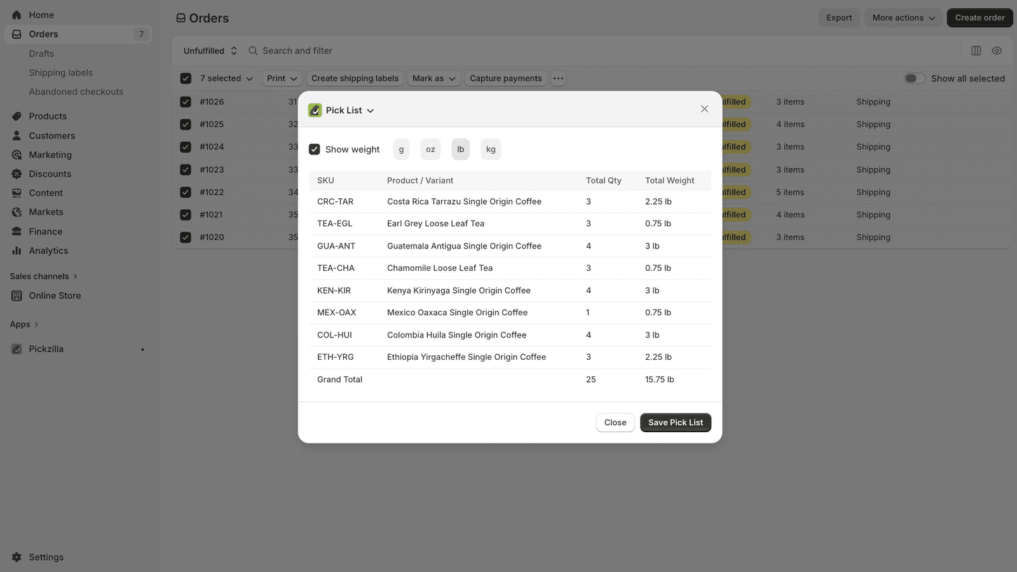Click the Content icon in sidebar
This screenshot has height=572, width=1017.
17,193
